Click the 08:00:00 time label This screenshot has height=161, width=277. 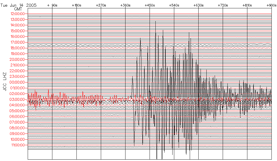(x=17, y=128)
